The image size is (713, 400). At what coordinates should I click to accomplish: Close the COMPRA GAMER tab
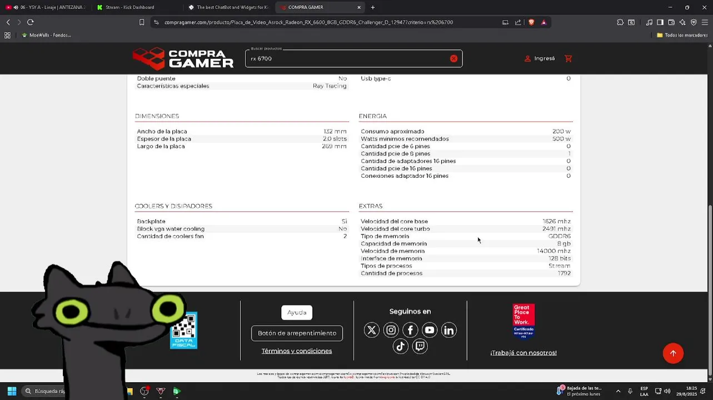click(x=359, y=7)
